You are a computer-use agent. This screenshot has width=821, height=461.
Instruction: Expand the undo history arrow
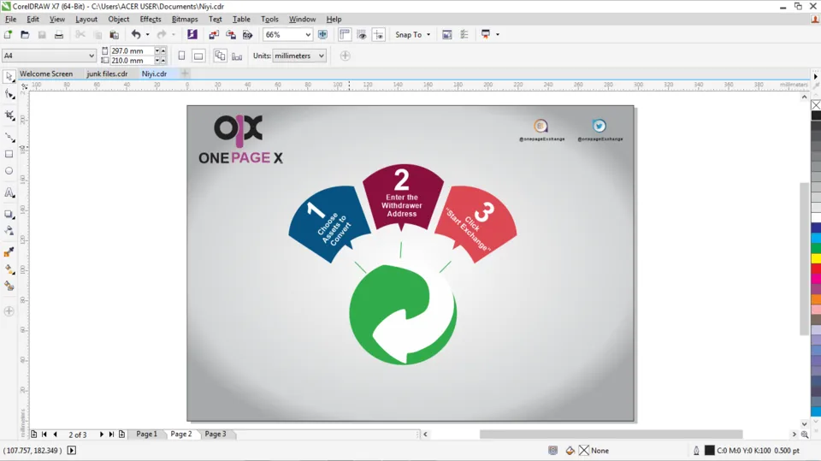(148, 34)
